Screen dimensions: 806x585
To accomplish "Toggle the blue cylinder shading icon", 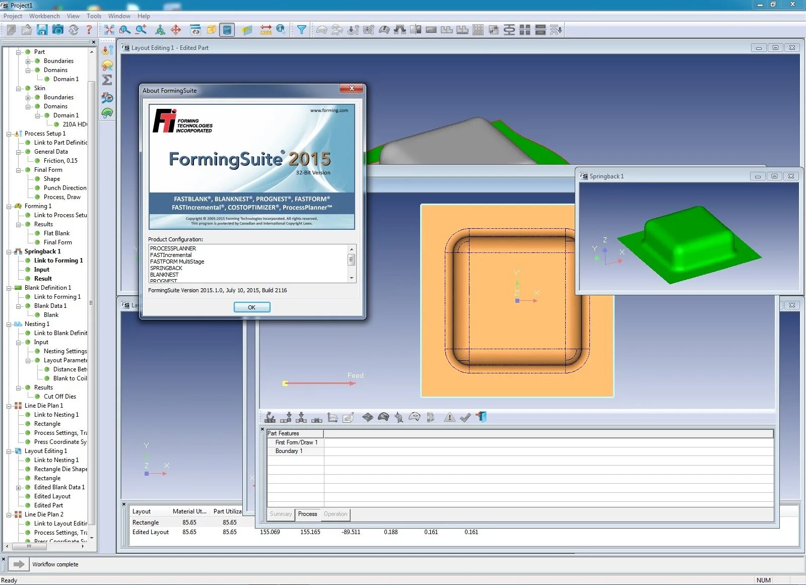I will 227,30.
